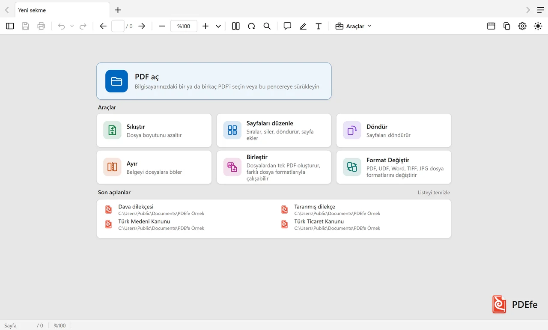Switch the light/dark theme sun icon
Viewport: 548px width, 330px height.
538,26
